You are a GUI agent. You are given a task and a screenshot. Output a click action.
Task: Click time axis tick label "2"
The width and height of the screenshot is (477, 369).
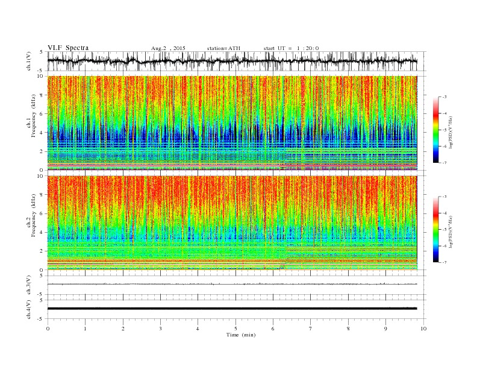pos(123,329)
